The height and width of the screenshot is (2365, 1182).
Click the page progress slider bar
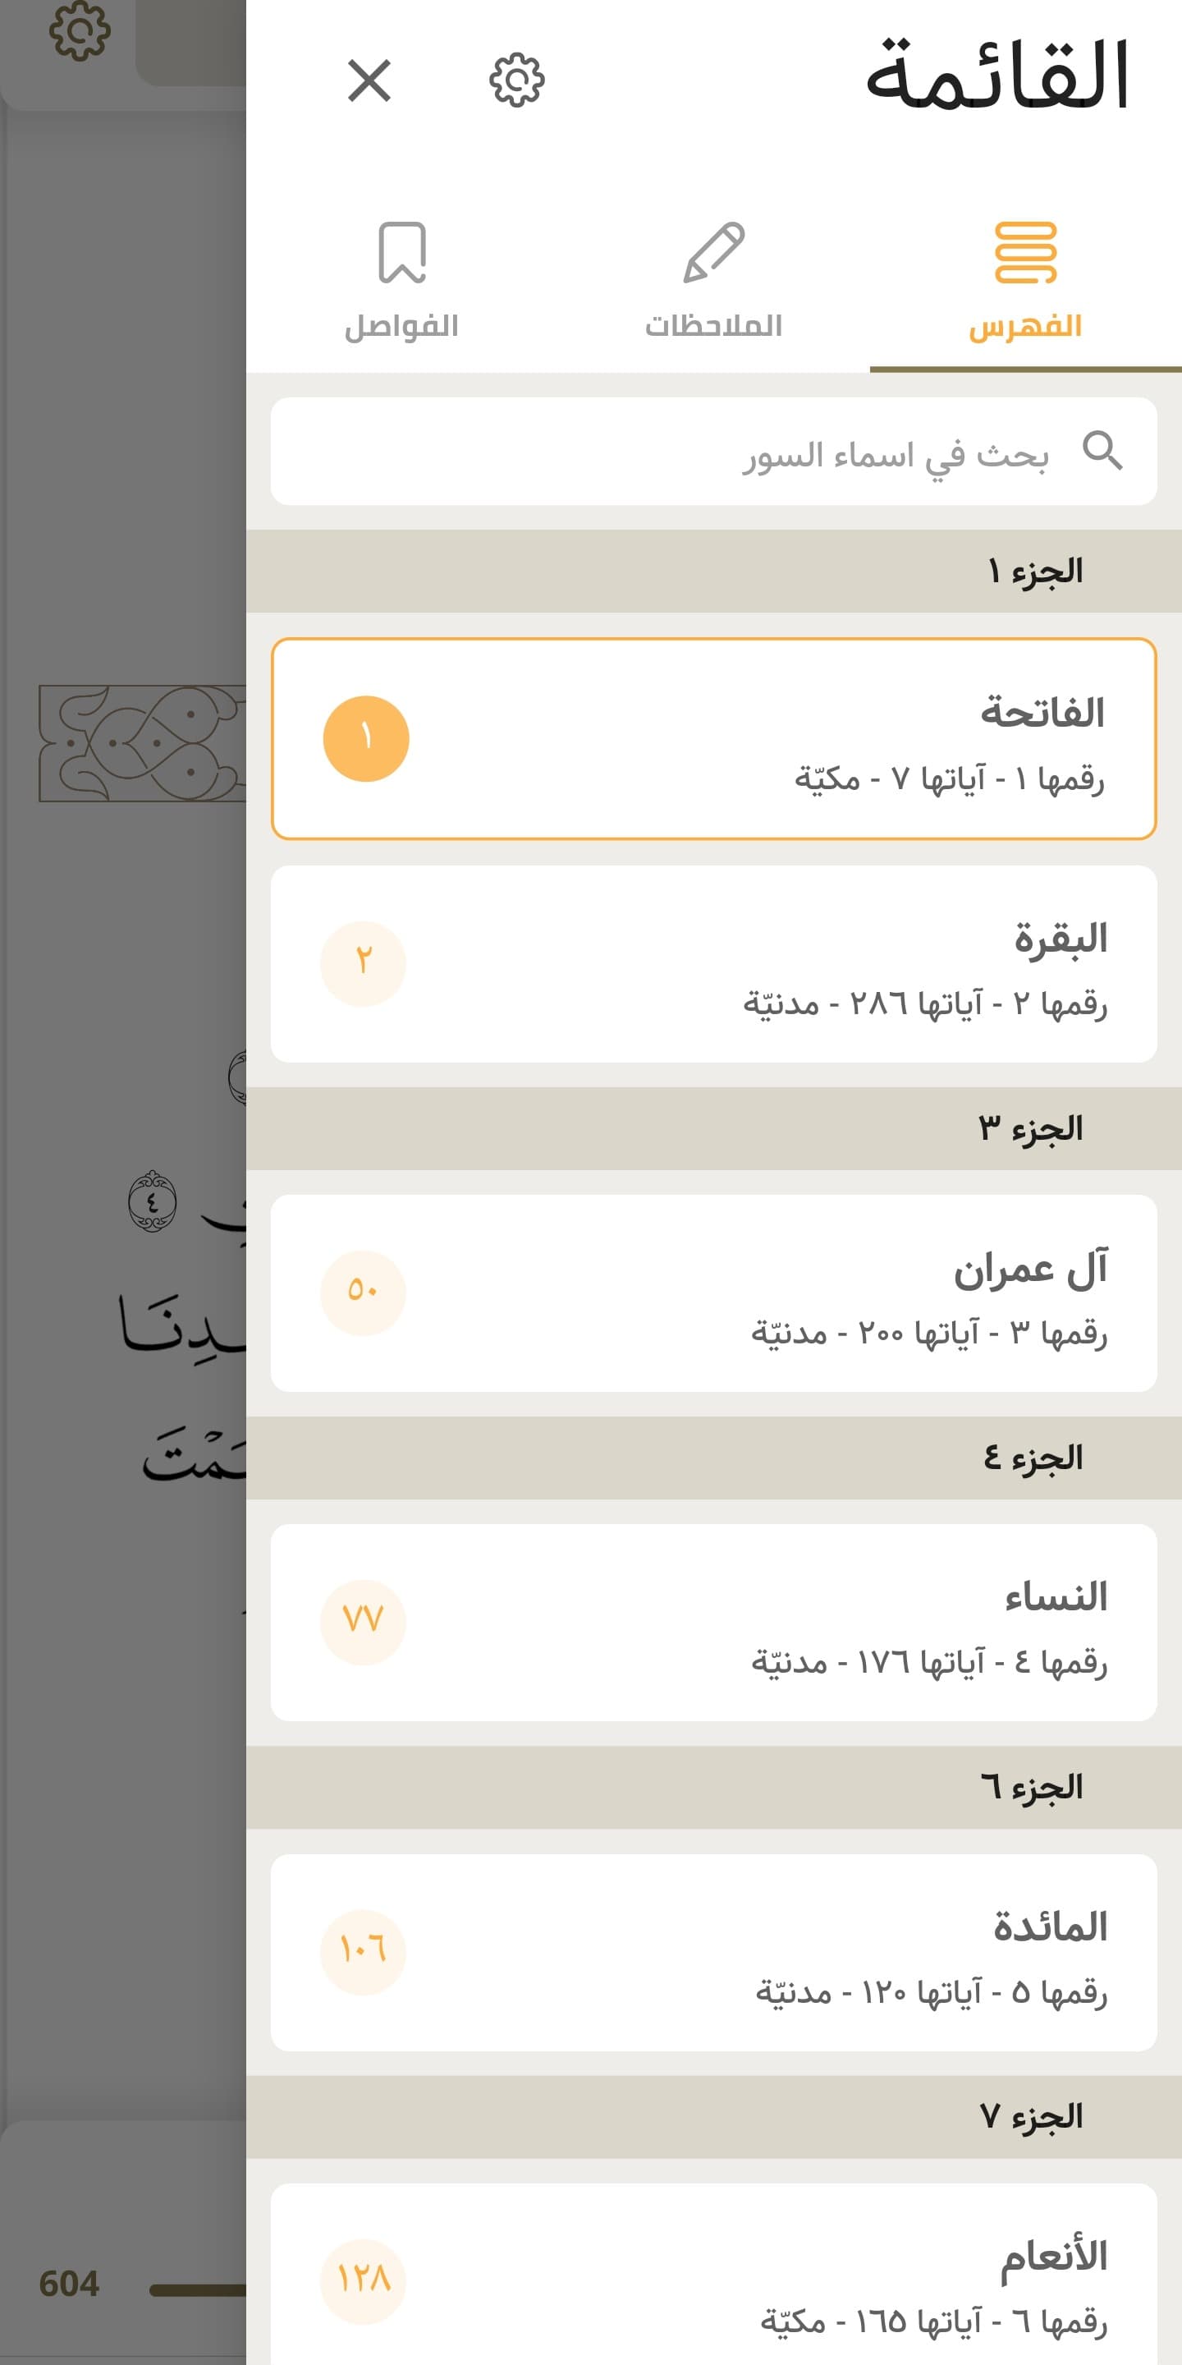[197, 2289]
